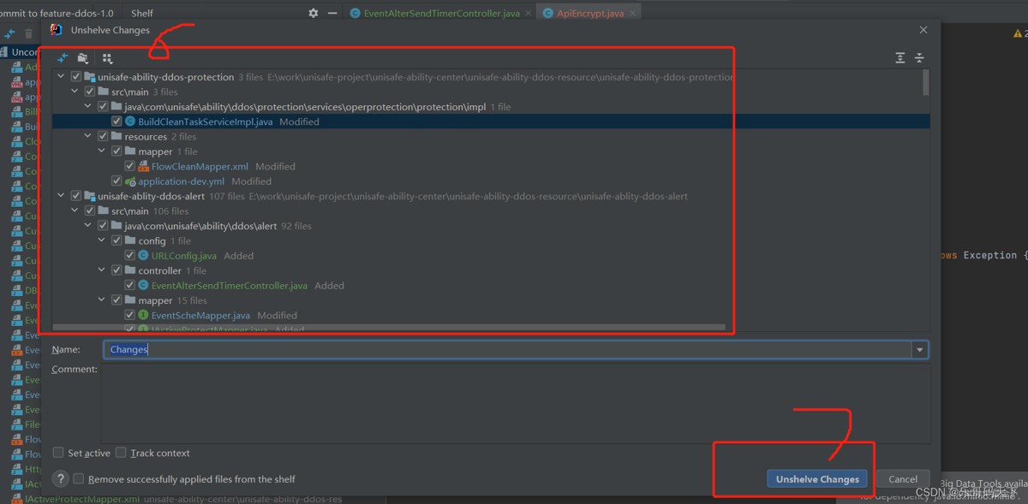
Task: Close the Unshelve Changes dialog
Action: pyautogui.click(x=923, y=30)
